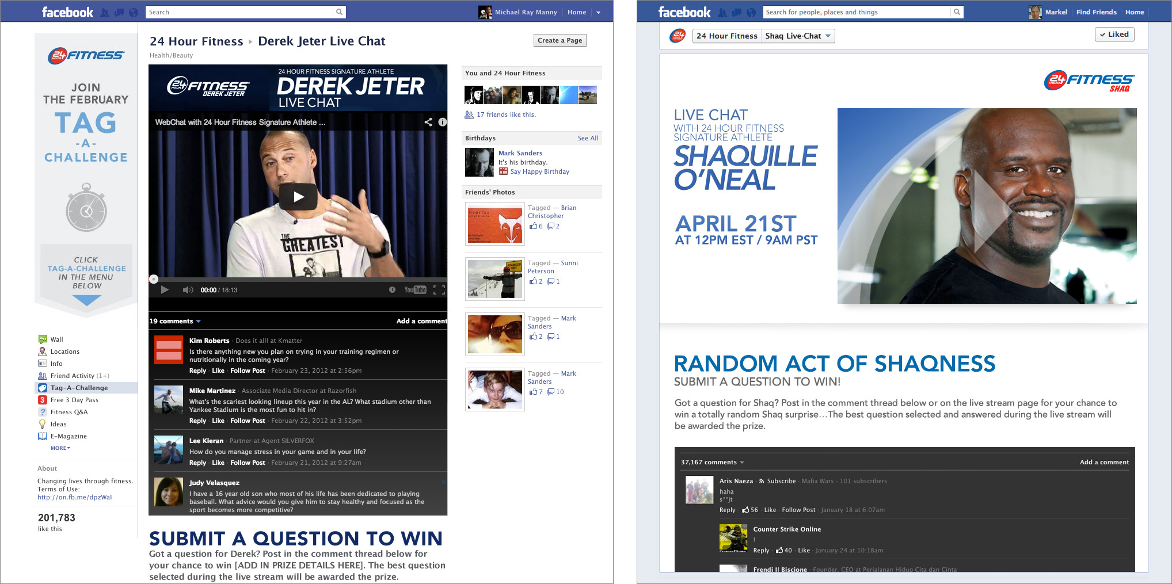The image size is (1172, 584).
Task: Click search magnifier in left Facebook window
Action: click(x=340, y=12)
